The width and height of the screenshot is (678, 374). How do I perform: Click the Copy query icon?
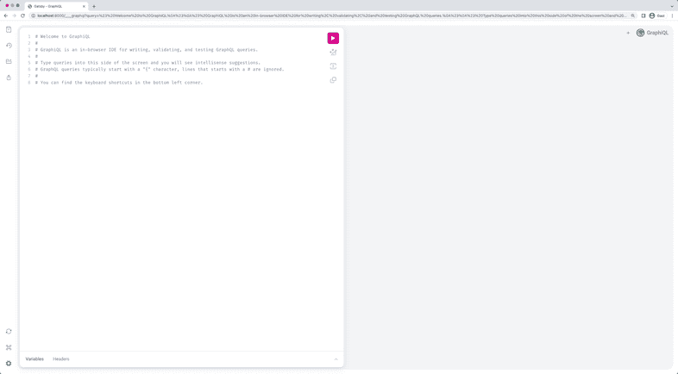coord(333,80)
